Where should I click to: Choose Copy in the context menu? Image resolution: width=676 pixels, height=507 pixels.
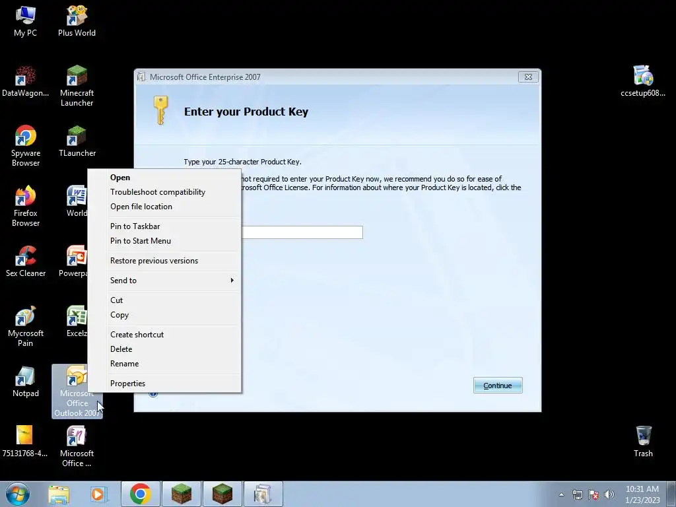coord(164,315)
